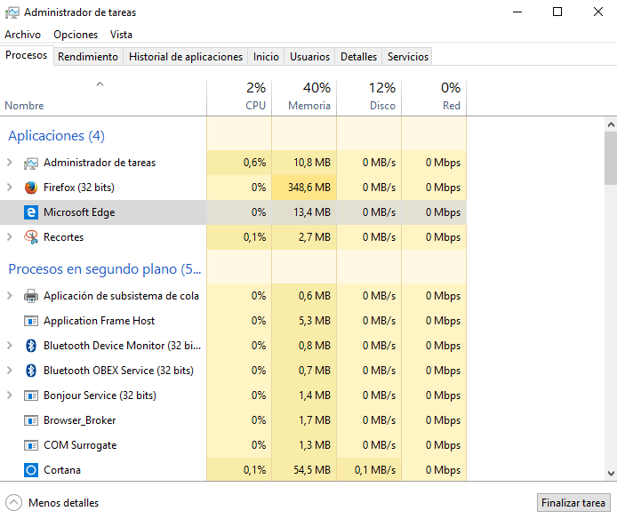617x519 pixels.
Task: Select the Procesos tab
Action: [x=27, y=55]
